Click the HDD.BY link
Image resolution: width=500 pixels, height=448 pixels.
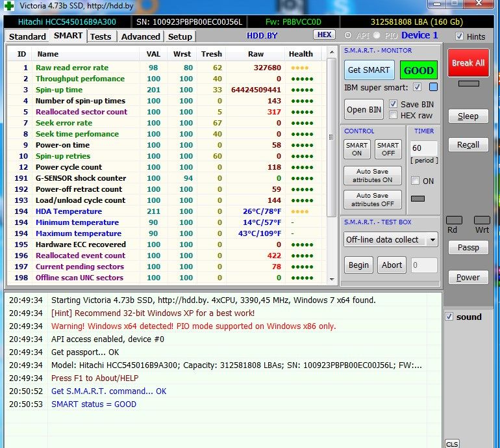pyautogui.click(x=262, y=36)
